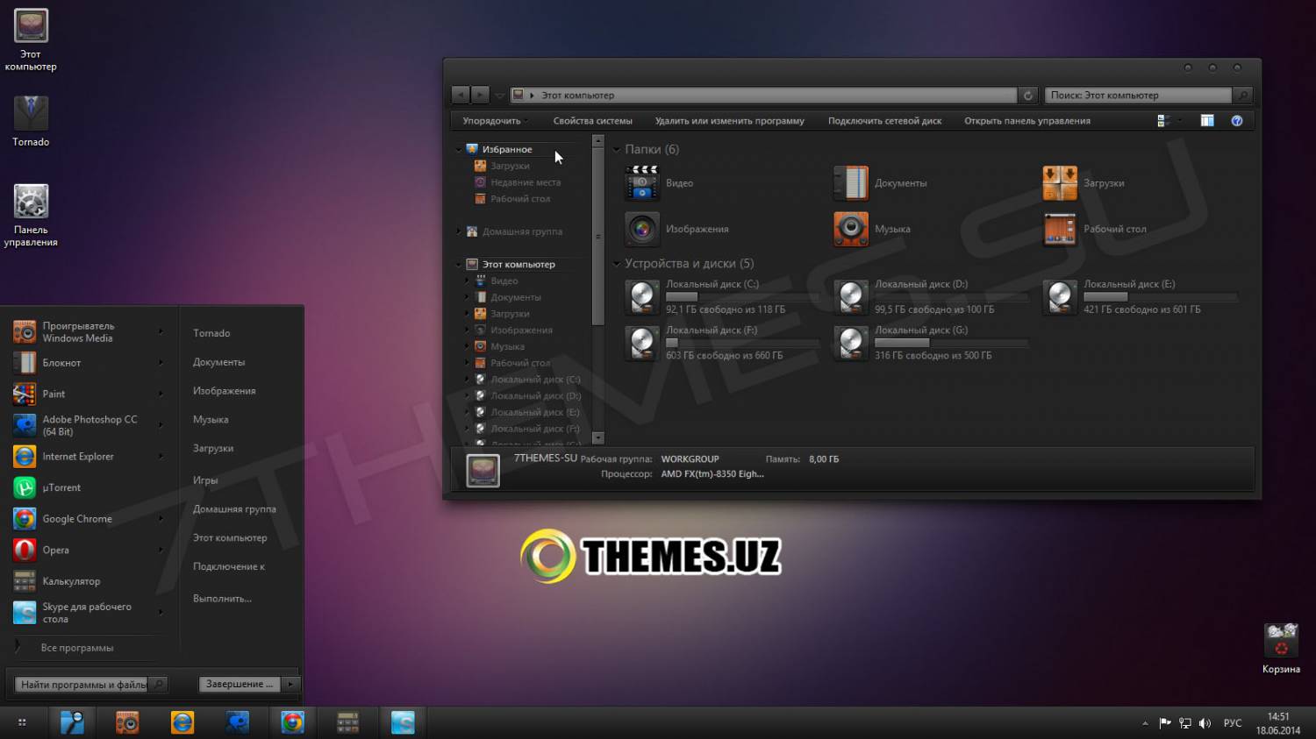1316x739 pixels.
Task: Open the Organize dropdown menu
Action: (492, 121)
